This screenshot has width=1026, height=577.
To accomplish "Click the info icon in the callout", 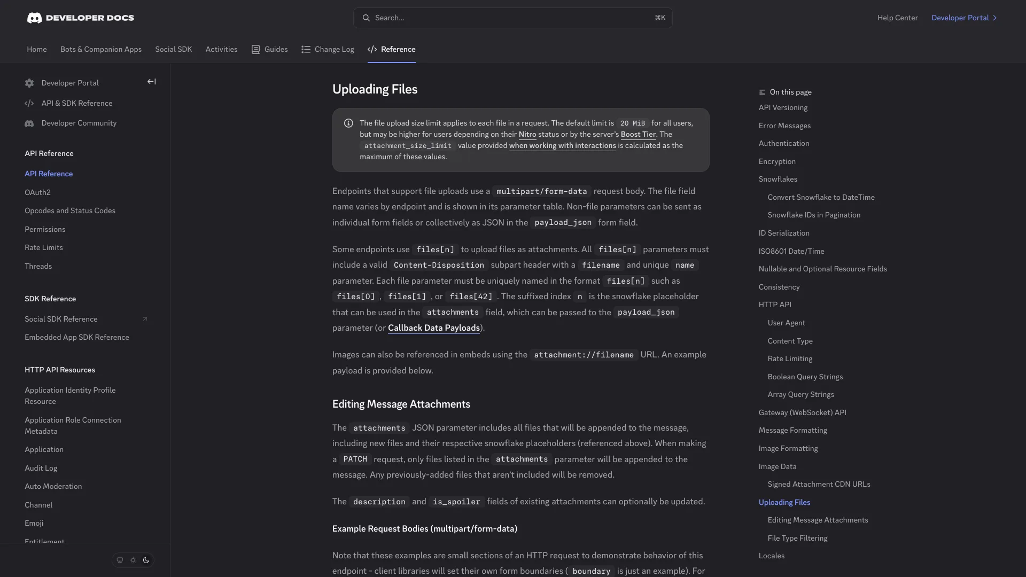I will pos(348,123).
